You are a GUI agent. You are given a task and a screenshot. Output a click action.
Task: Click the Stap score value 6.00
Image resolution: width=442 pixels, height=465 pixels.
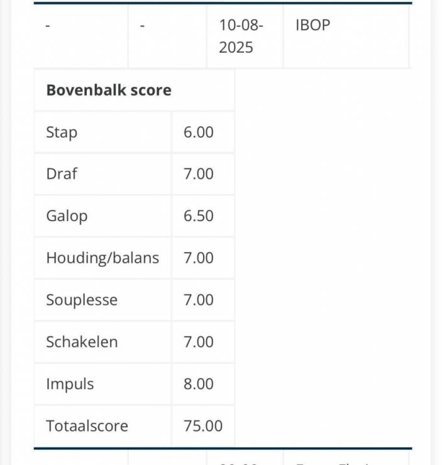pyautogui.click(x=199, y=132)
